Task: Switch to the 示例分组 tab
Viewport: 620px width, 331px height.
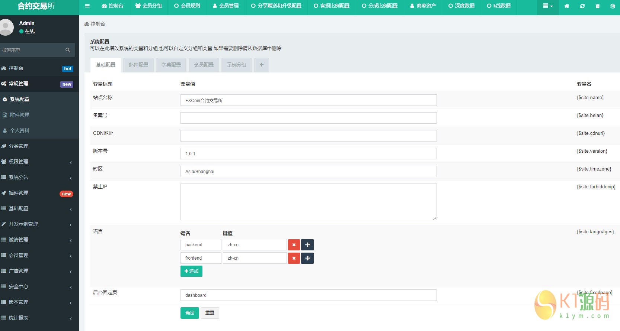Action: click(237, 65)
